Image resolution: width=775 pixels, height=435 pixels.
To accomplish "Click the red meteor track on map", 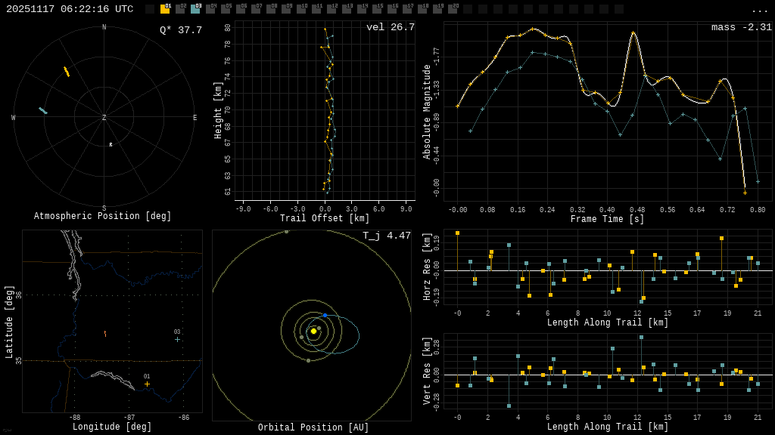I will click(x=104, y=333).
